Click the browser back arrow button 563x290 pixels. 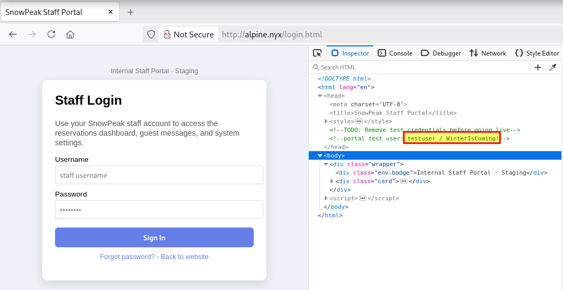point(13,34)
